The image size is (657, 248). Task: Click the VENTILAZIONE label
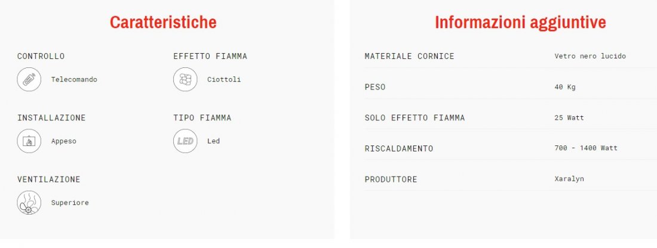[x=48, y=179]
